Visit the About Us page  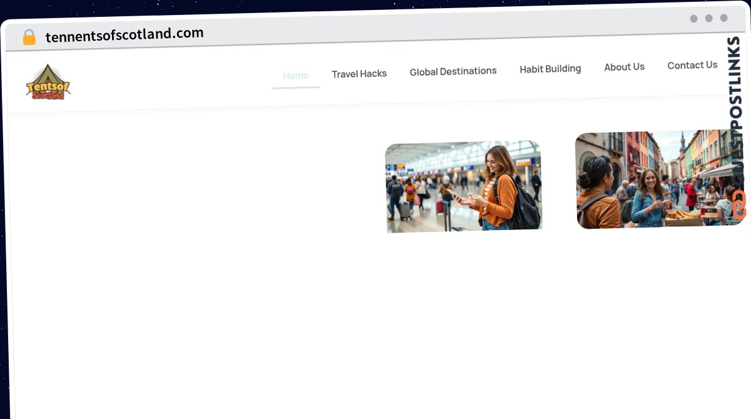[x=624, y=67]
